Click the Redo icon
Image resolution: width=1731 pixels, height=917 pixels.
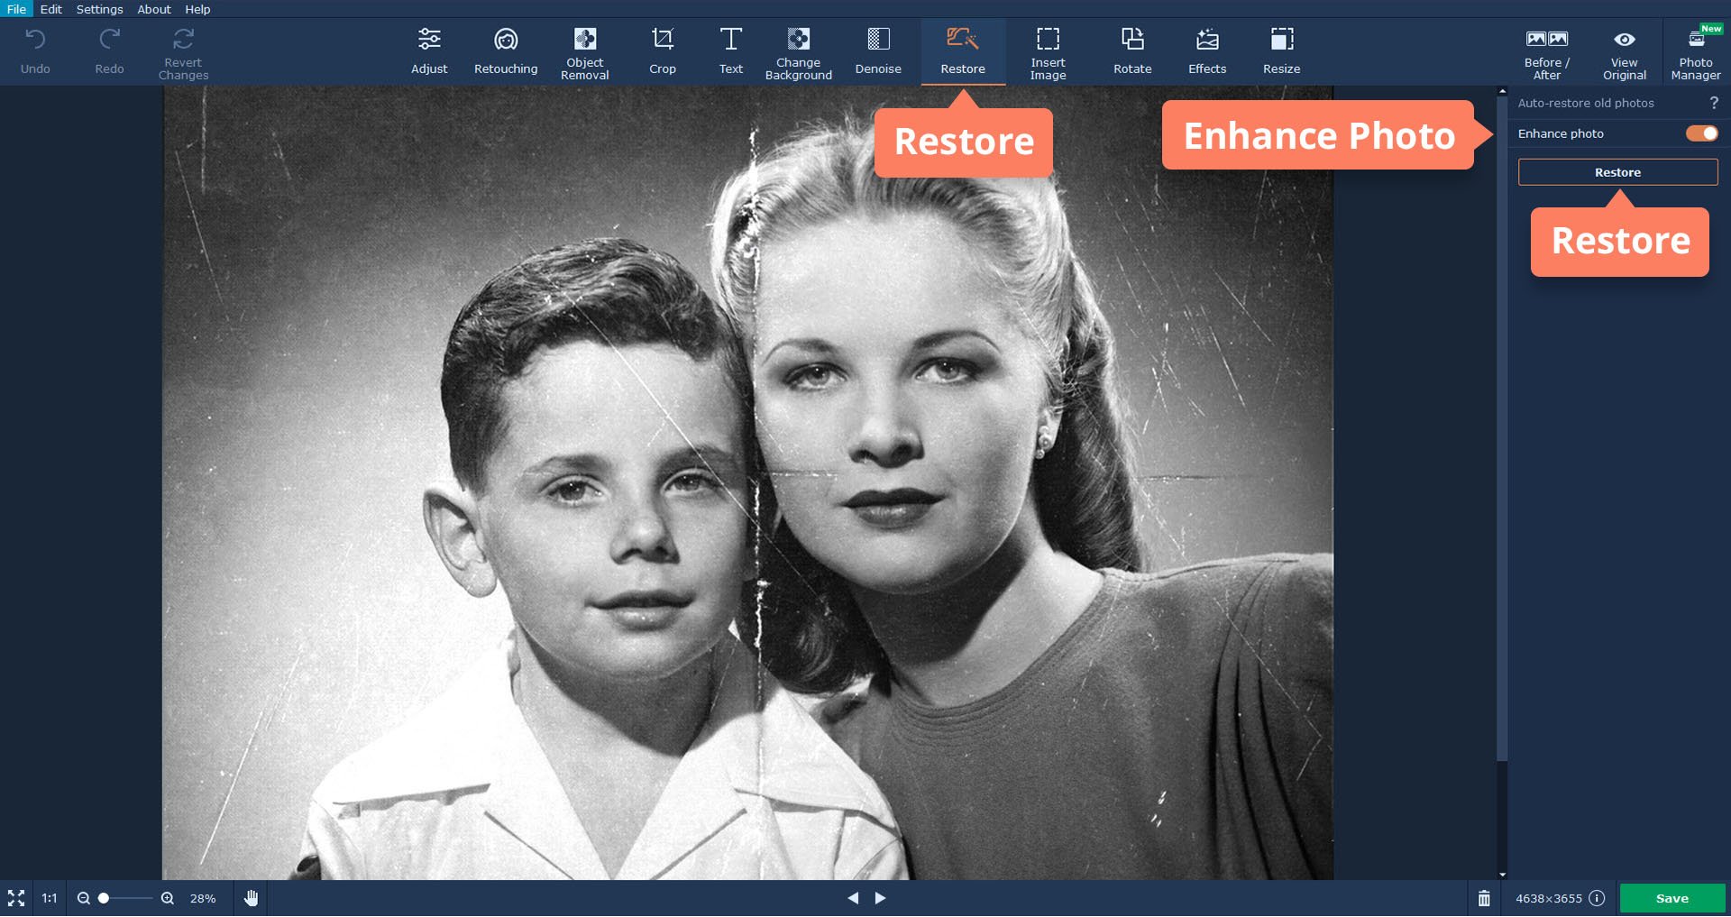(x=109, y=40)
